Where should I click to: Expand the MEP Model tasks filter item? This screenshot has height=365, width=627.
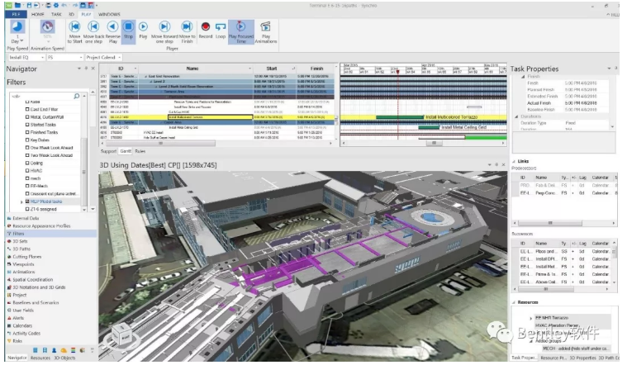click(x=21, y=201)
